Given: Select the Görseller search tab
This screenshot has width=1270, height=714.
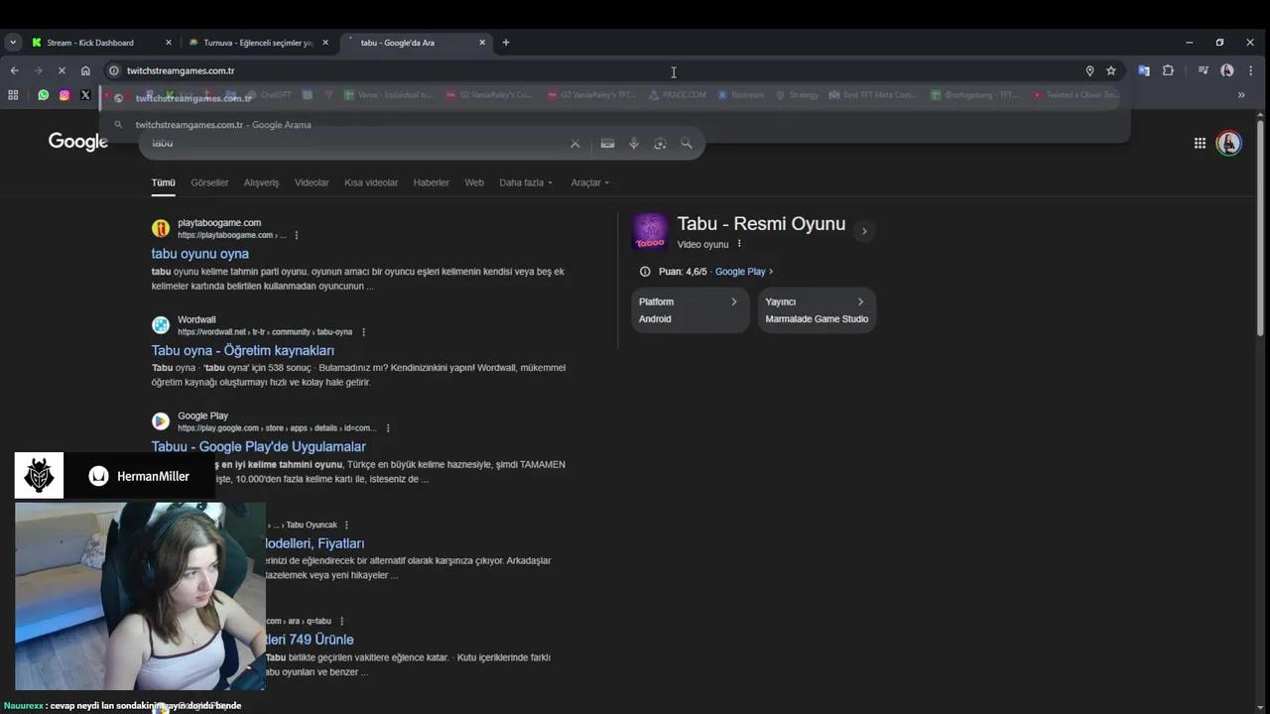Looking at the screenshot, I should click(x=209, y=182).
